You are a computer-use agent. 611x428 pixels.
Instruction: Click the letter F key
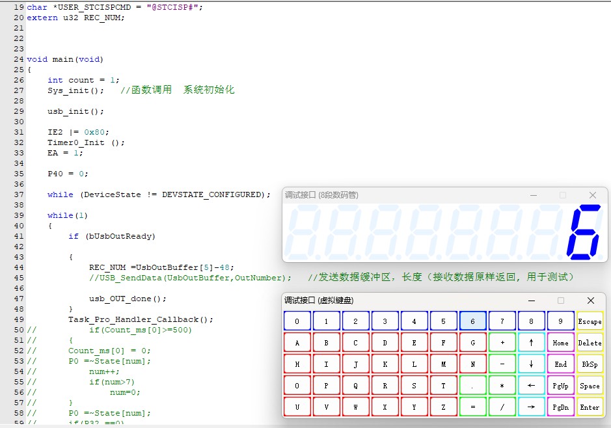pyautogui.click(x=443, y=343)
